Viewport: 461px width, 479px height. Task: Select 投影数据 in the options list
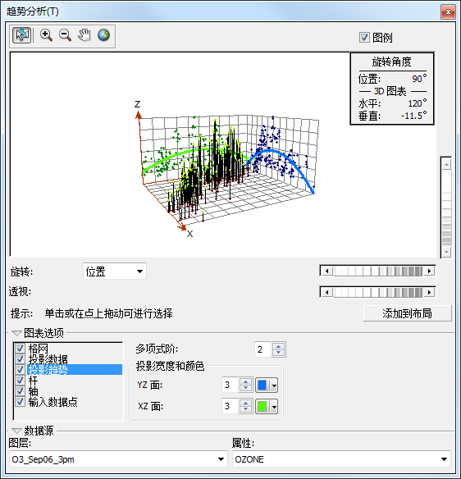coord(48,359)
